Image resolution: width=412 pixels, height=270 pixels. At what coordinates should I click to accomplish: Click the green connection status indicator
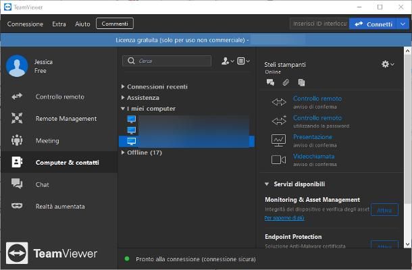pos(127,259)
